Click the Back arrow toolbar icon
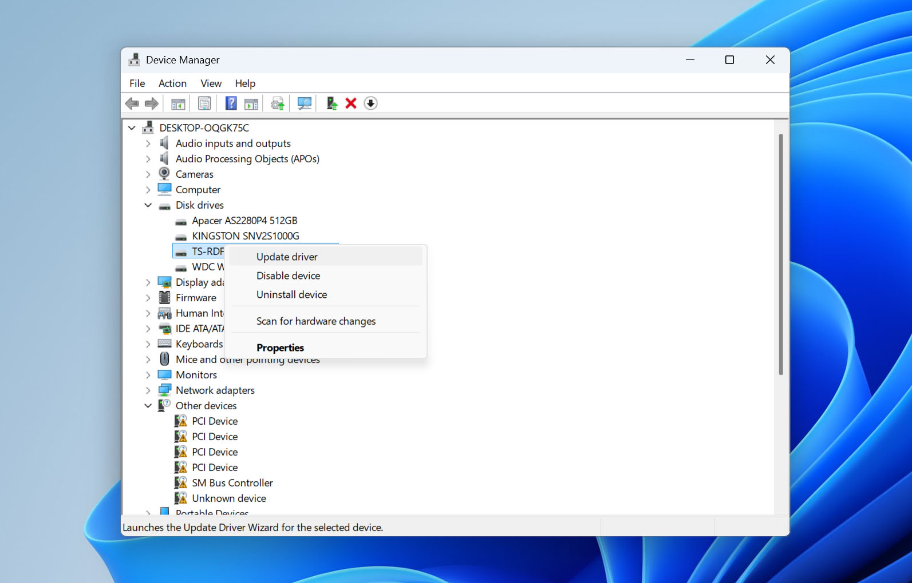The height and width of the screenshot is (583, 912). tap(132, 103)
